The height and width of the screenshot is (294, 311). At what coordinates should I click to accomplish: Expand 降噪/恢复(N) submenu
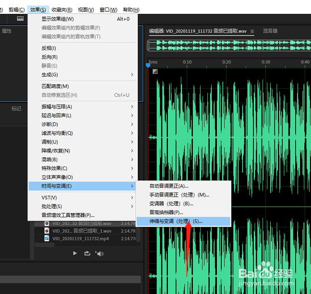click(83, 151)
